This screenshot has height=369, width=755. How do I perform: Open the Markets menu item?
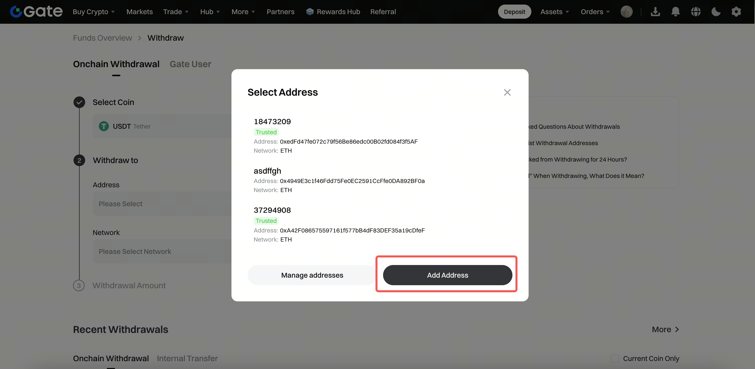(x=139, y=12)
